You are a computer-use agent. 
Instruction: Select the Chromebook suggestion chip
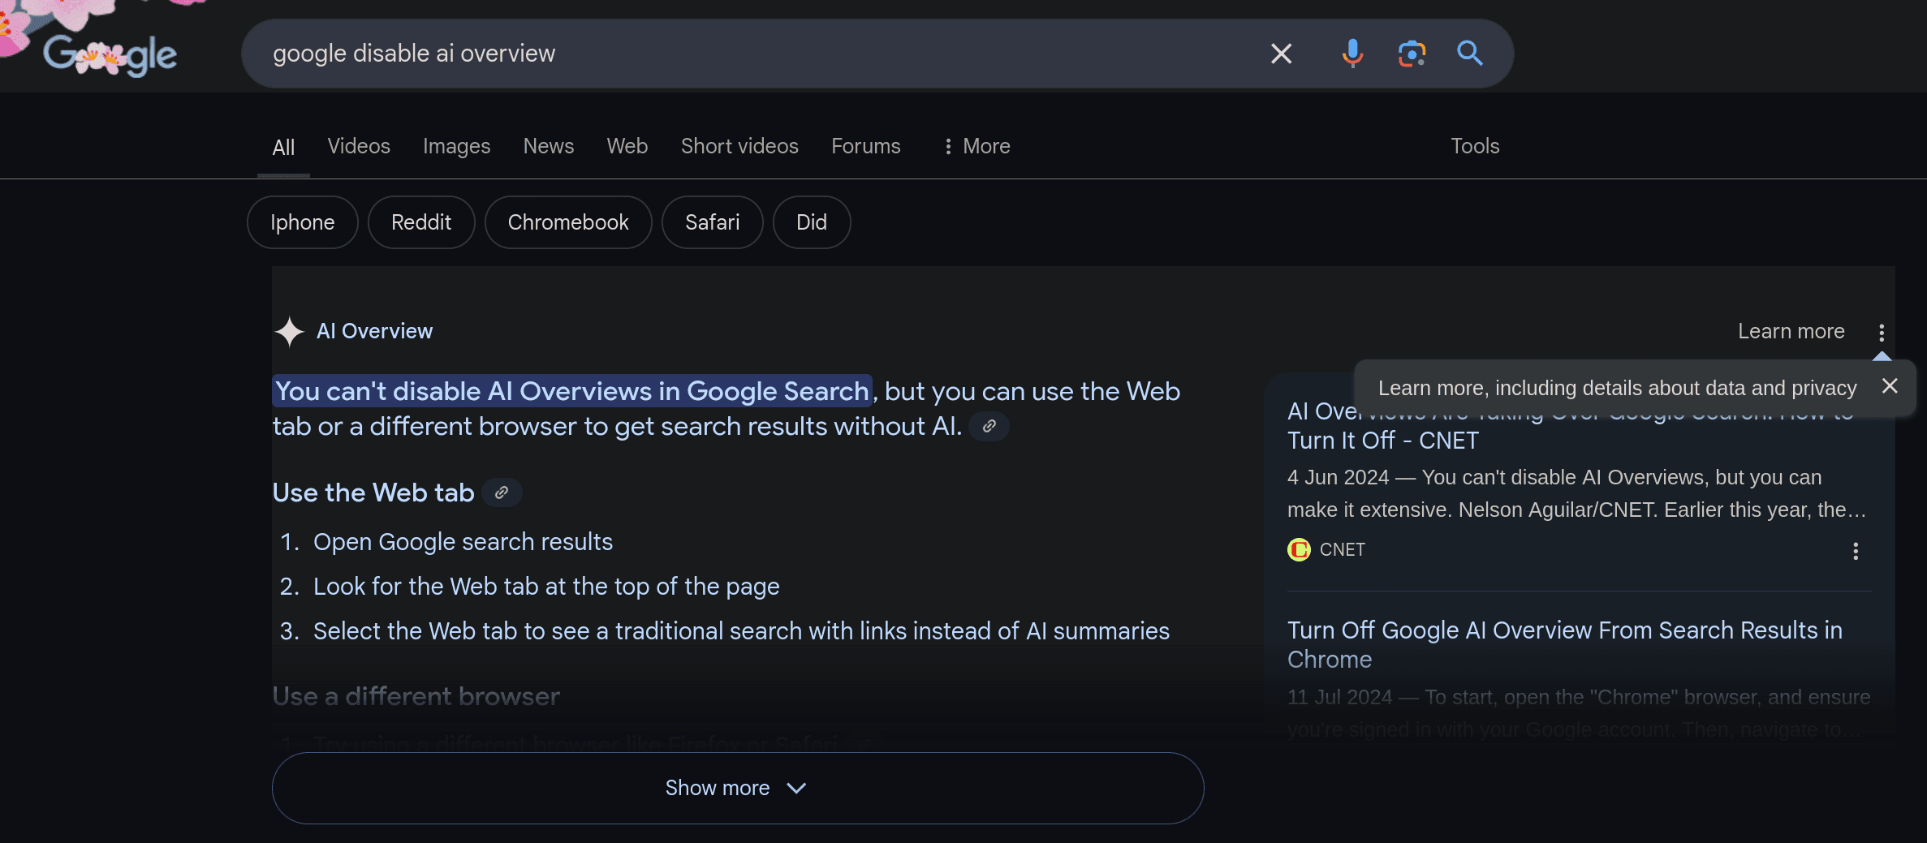click(x=567, y=222)
